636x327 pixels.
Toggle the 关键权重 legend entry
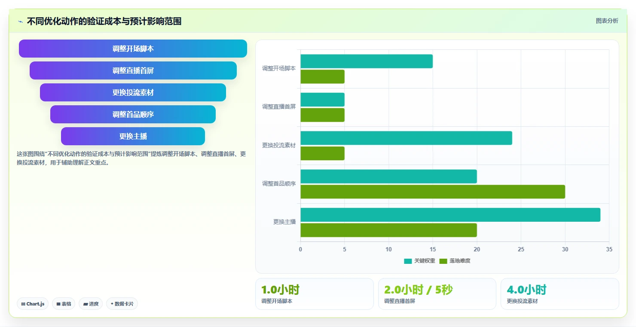point(420,261)
